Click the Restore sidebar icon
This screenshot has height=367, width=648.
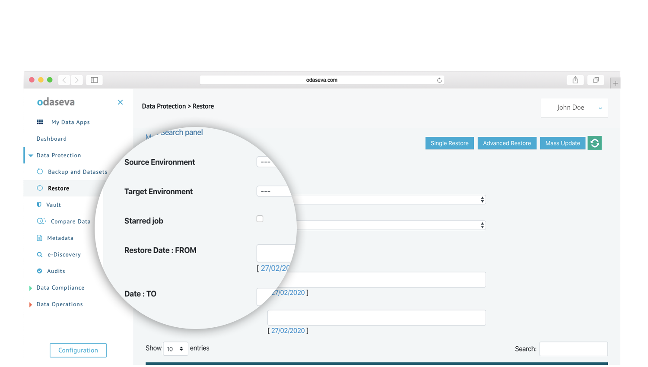pos(40,188)
